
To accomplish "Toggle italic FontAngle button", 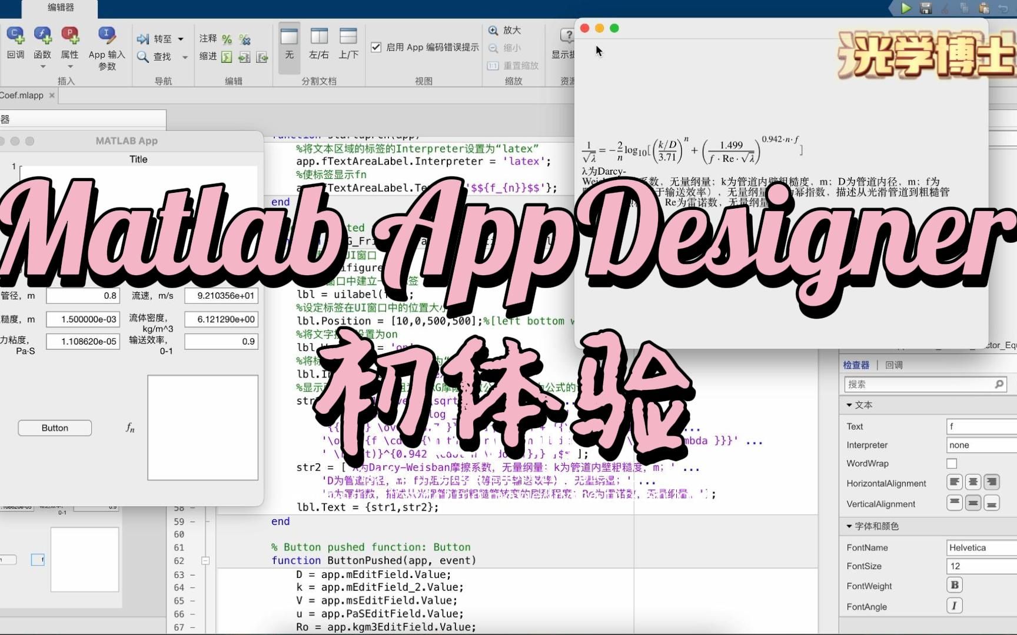I will click(955, 606).
